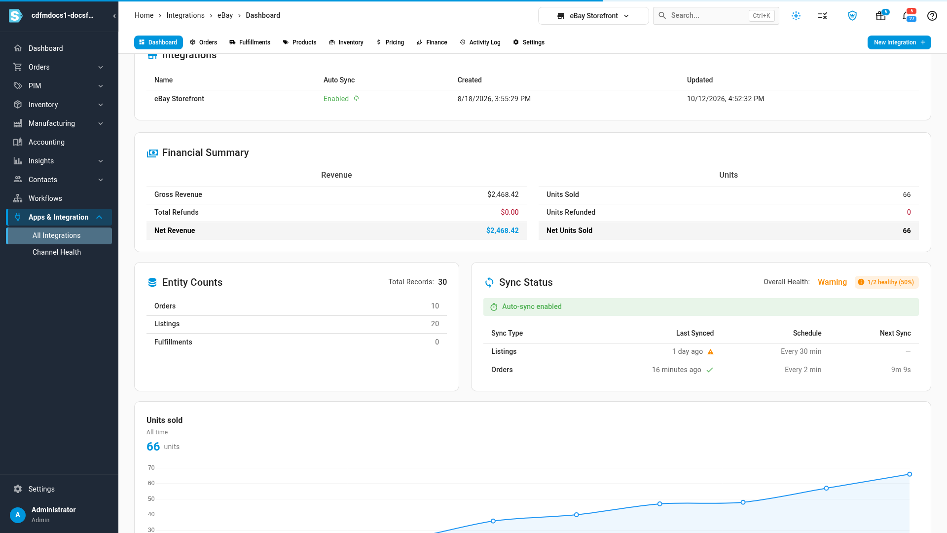Viewport: 947px width, 533px height.
Task: Click the shield security icon
Action: coord(852,16)
